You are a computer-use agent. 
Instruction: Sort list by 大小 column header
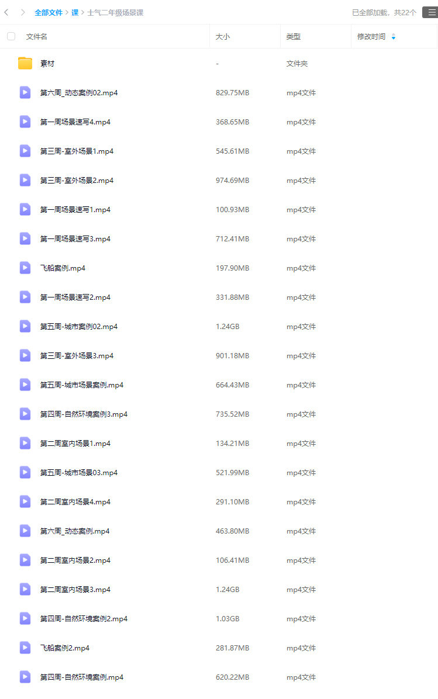[x=223, y=37]
